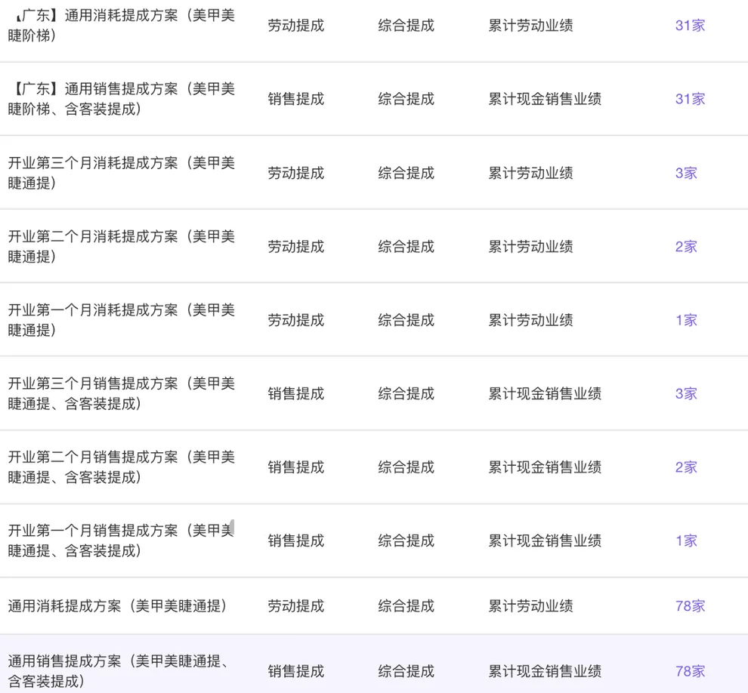Image resolution: width=748 pixels, height=693 pixels.
Task: Click 销售提成 in the bottom 通用销售 row
Action: [295, 671]
